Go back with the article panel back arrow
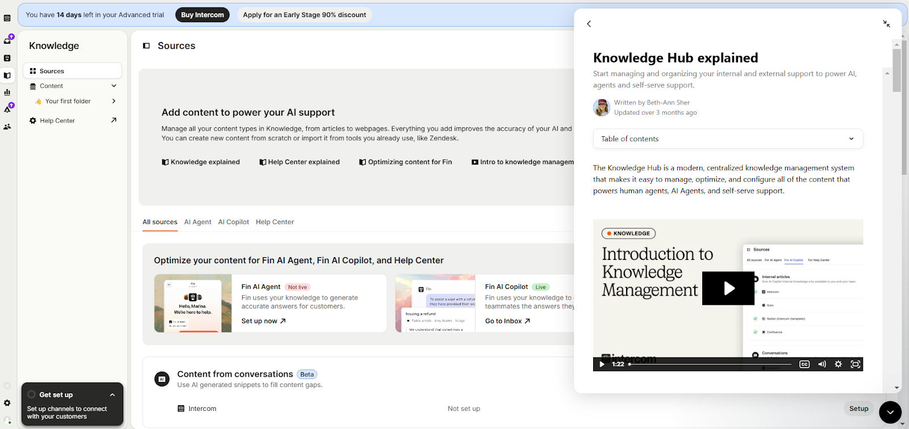 point(589,24)
